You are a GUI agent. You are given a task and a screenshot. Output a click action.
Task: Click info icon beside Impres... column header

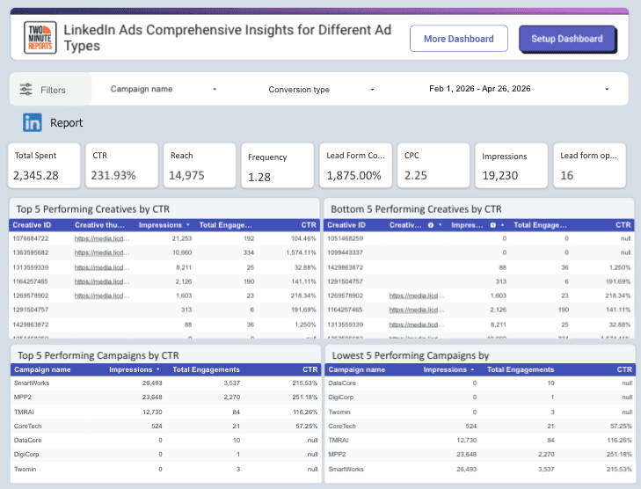tap(493, 225)
